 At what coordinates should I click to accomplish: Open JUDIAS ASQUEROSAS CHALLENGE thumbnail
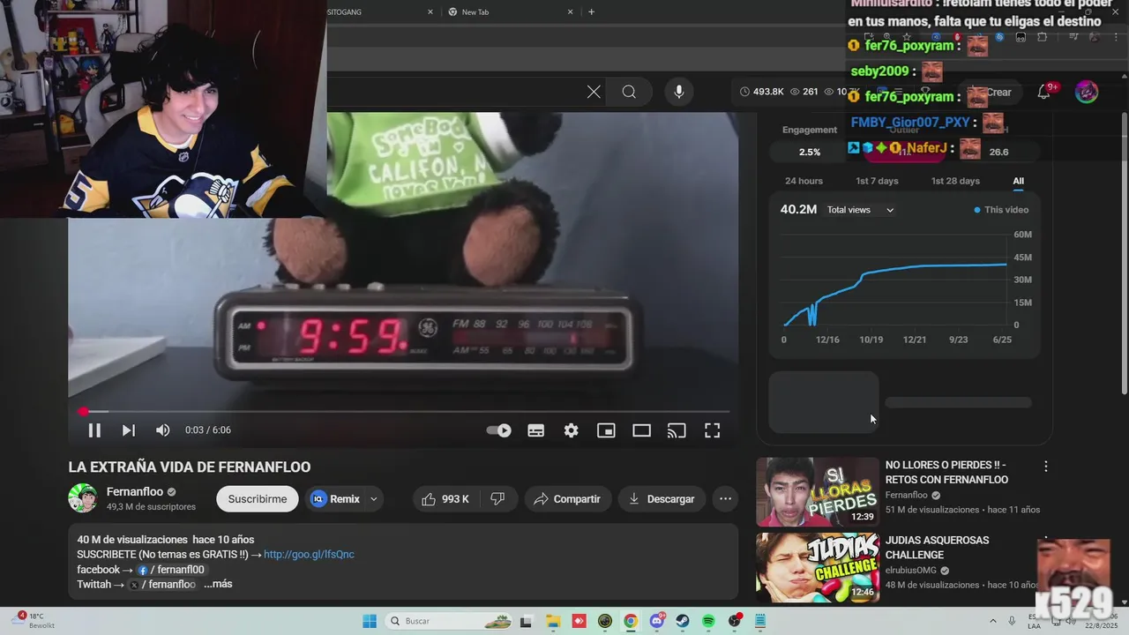point(817,567)
